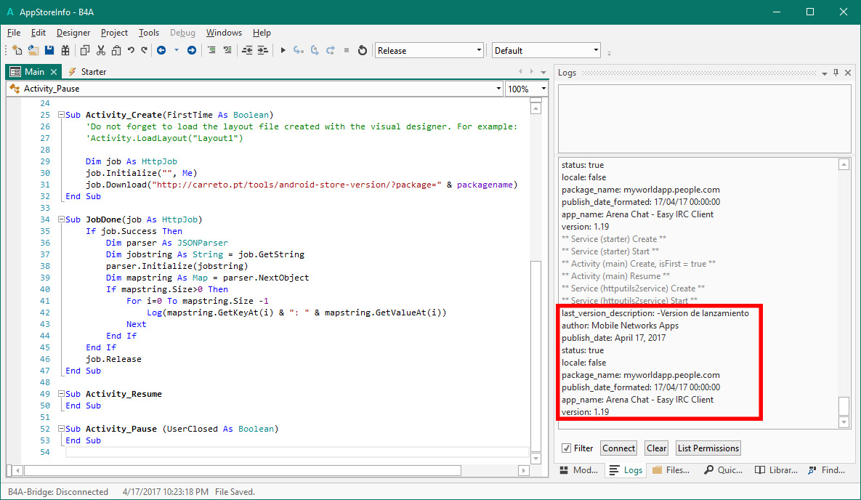The width and height of the screenshot is (861, 500).
Task: Open the 100% zoom level dropdown
Action: pyautogui.click(x=543, y=89)
